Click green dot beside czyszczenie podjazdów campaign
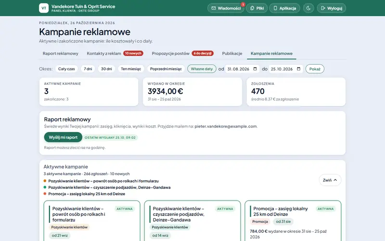The image size is (385, 241). click(45, 187)
